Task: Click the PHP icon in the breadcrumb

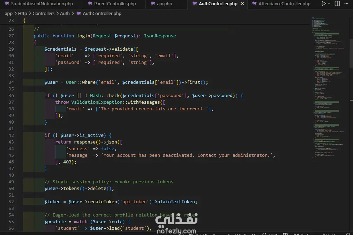Action: coord(78,14)
